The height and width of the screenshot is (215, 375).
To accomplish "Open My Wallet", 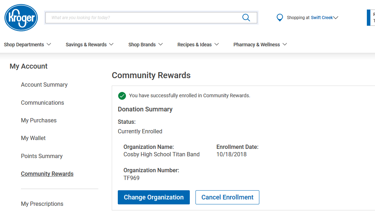I will [x=33, y=138].
